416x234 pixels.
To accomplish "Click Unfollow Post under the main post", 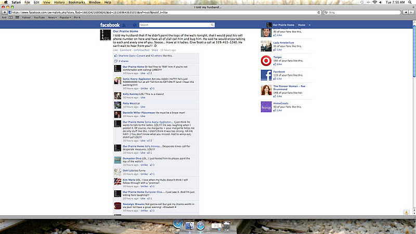I will coord(141,50).
